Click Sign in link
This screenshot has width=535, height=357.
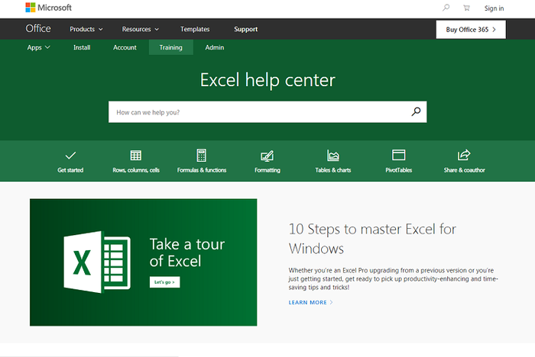[x=494, y=8]
